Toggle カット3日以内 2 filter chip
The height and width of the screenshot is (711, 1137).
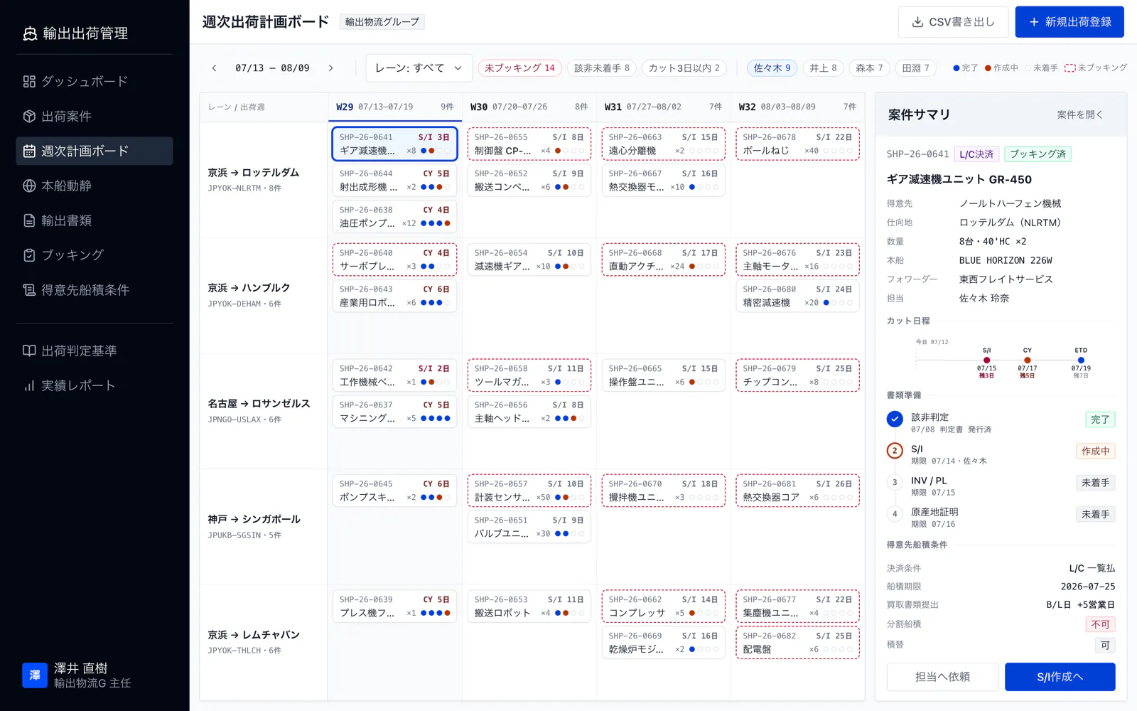tap(684, 68)
